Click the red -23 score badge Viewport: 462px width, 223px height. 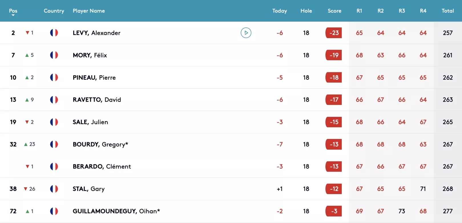tap(334, 33)
